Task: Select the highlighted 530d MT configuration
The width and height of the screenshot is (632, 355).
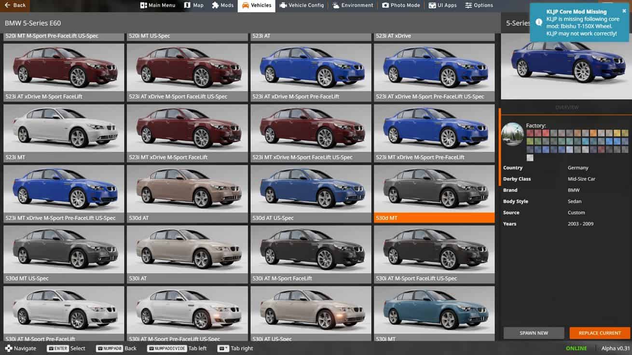Action: click(x=434, y=193)
